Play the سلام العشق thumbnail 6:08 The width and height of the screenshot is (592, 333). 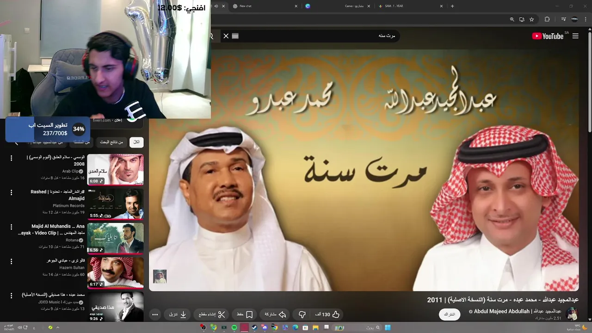(115, 170)
